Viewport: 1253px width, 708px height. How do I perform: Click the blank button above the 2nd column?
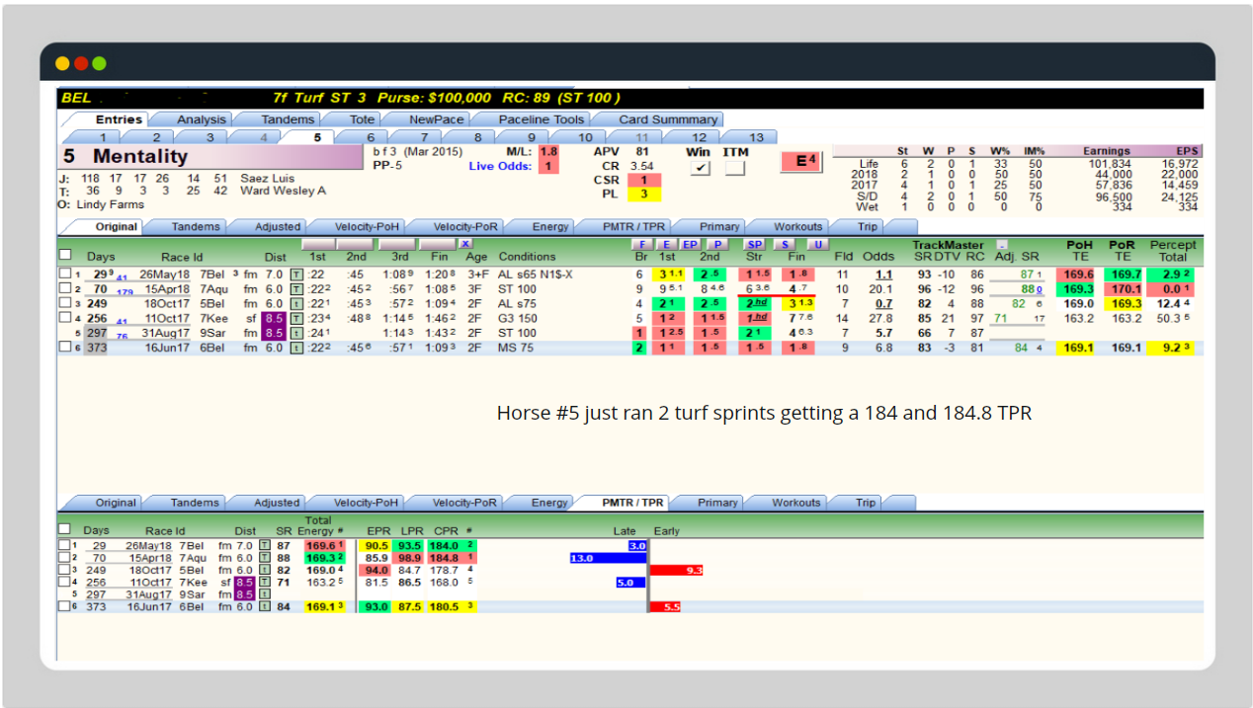pos(356,243)
